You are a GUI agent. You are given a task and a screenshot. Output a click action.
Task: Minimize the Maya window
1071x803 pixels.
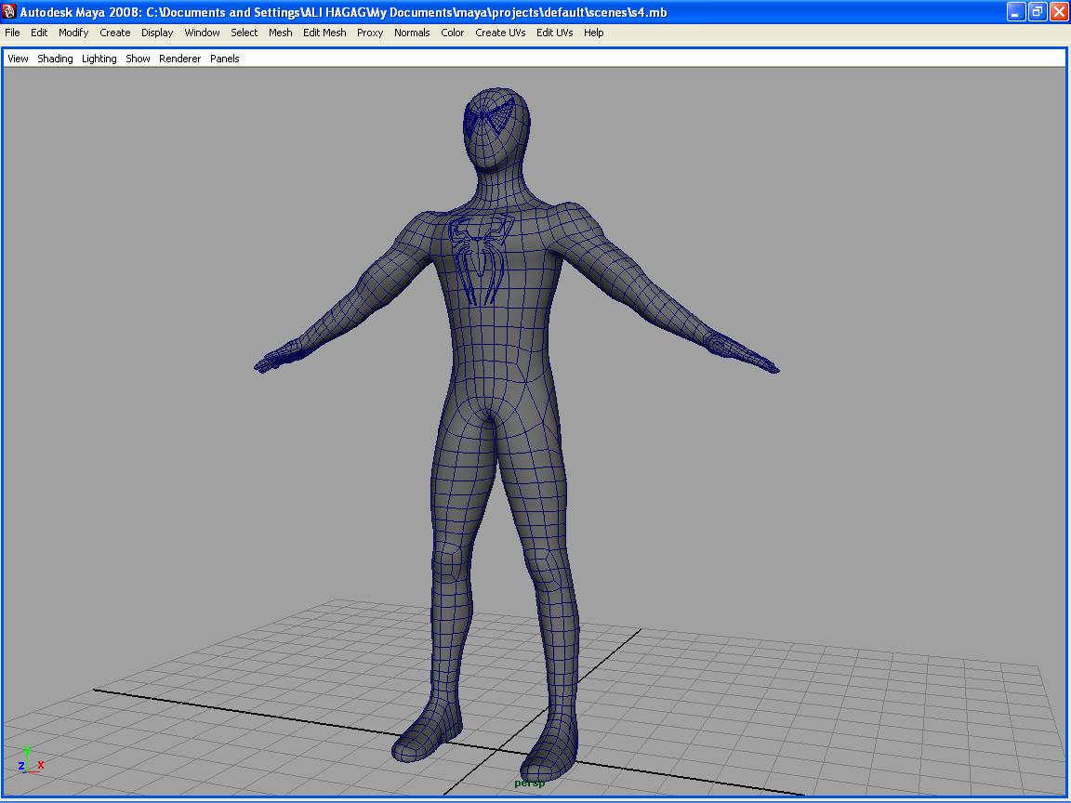pyautogui.click(x=1015, y=11)
